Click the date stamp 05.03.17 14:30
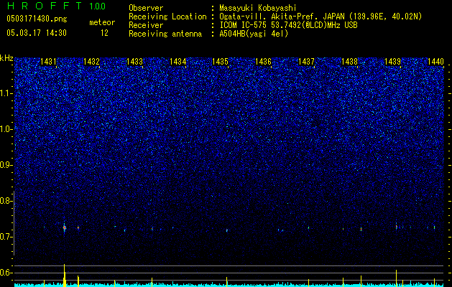This screenshot has width=452, height=287. 37,33
